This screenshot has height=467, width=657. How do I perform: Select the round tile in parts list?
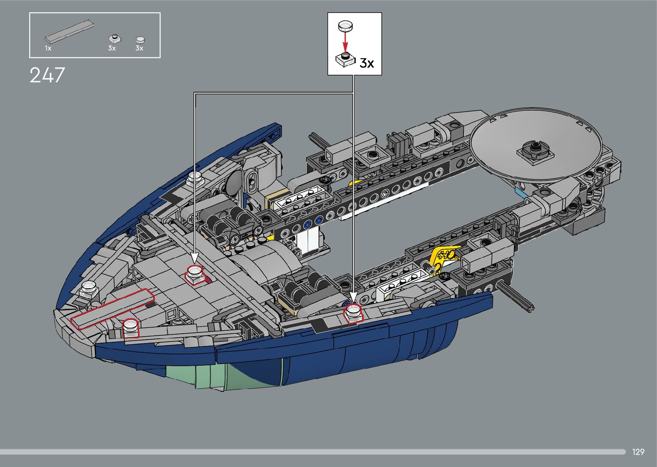pyautogui.click(x=140, y=40)
